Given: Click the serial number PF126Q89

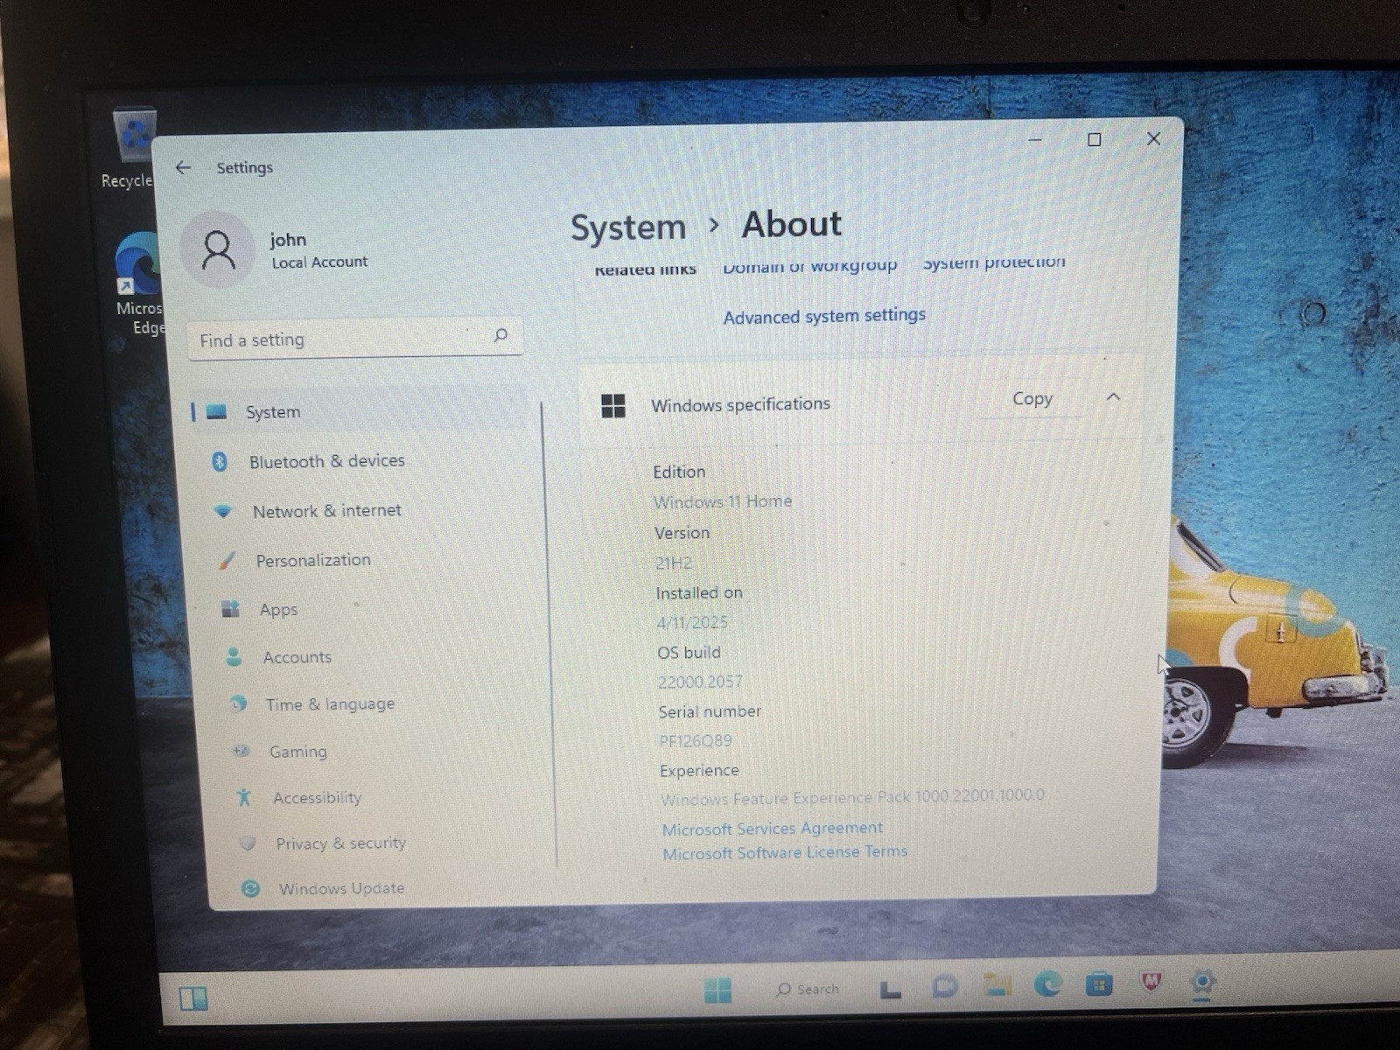Looking at the screenshot, I should coord(696,741).
